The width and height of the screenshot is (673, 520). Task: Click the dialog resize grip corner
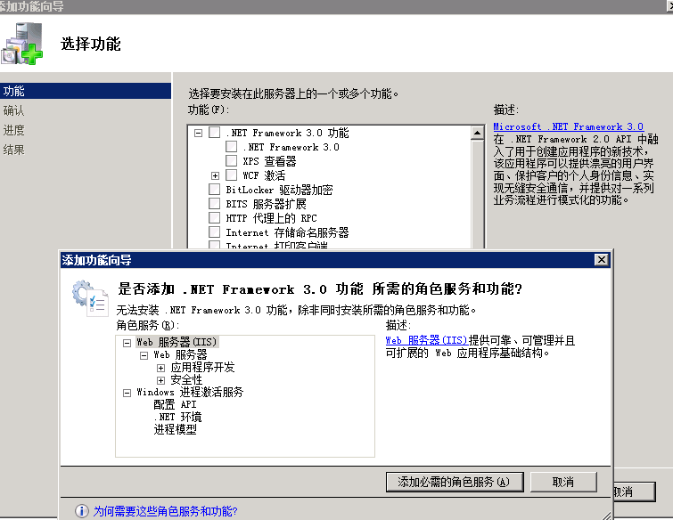click(x=606, y=516)
